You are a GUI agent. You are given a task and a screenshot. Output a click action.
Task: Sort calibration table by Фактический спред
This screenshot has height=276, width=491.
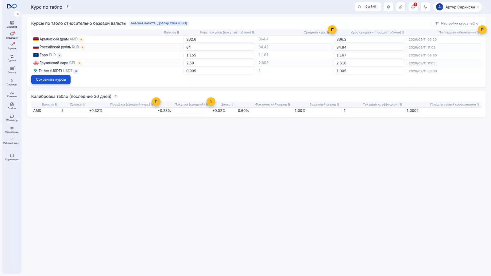tap(273, 105)
